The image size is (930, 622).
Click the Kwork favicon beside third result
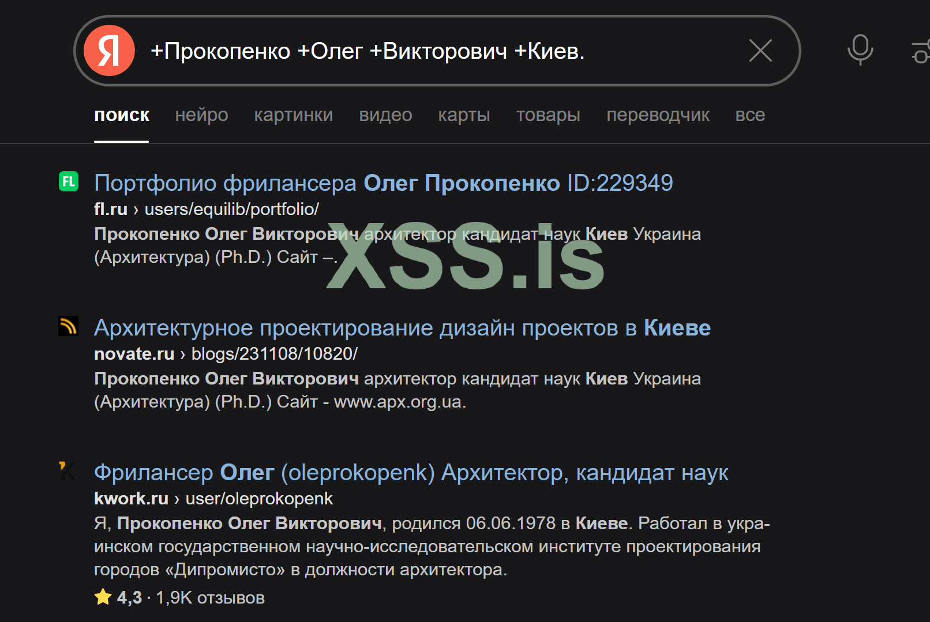pos(67,470)
